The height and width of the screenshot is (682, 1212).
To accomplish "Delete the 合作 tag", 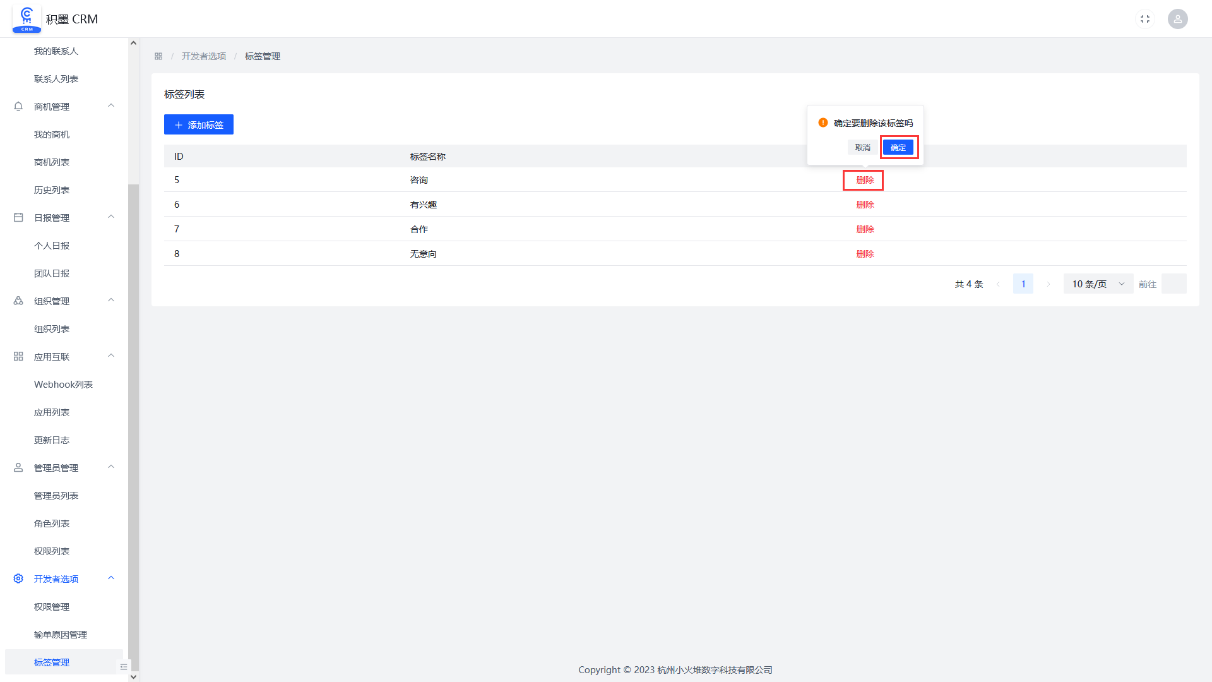I will (865, 229).
